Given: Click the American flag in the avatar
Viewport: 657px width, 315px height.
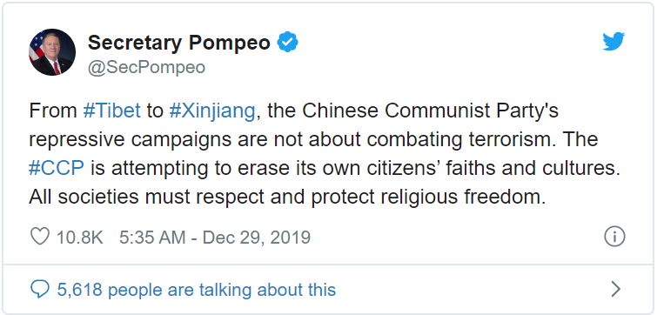Looking at the screenshot, I should coord(36,47).
